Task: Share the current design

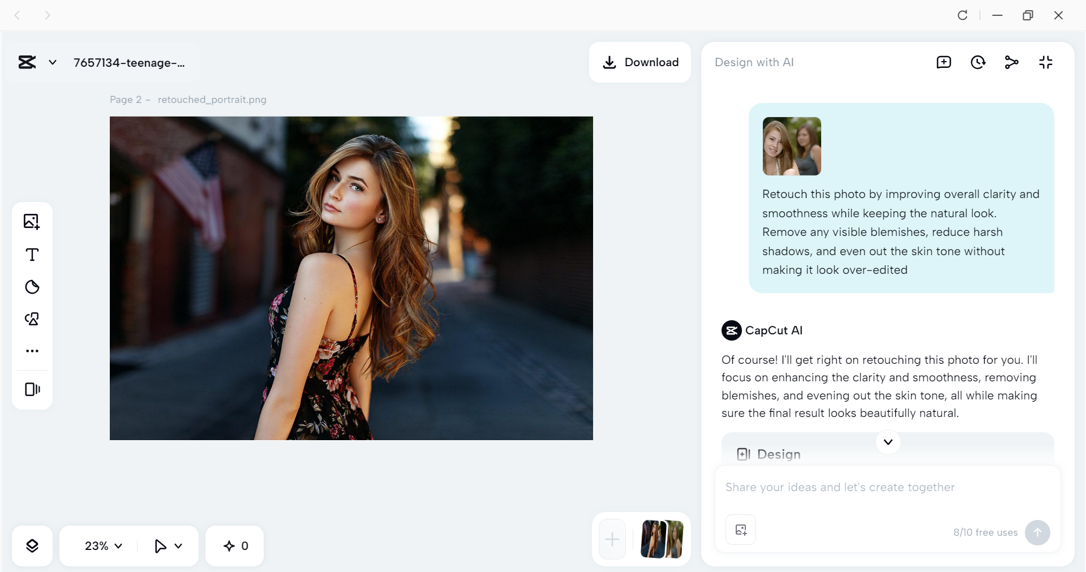Action: coord(1012,62)
